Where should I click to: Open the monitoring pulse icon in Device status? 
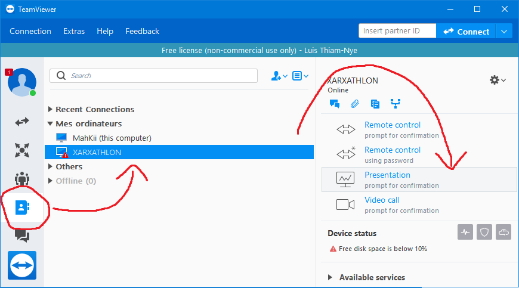coord(465,232)
